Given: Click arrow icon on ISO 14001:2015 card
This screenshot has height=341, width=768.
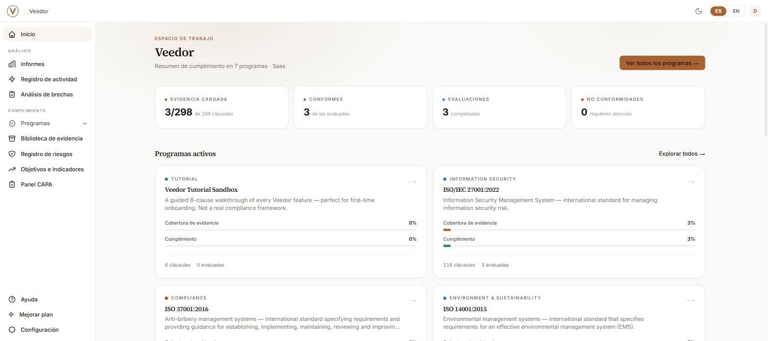Looking at the screenshot, I should [x=691, y=301].
